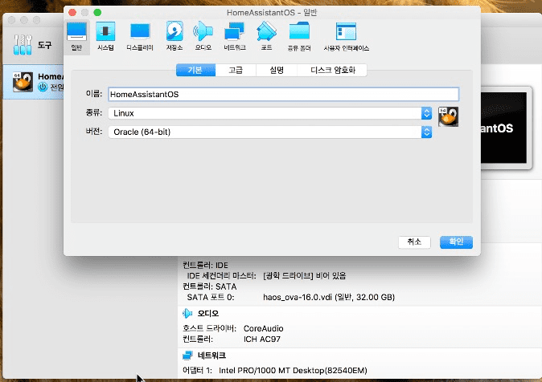Viewport: 542px width, 382px height.
Task: Click the 네트워크 section header in details
Action: pos(211,355)
